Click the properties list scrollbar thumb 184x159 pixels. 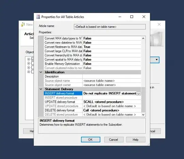[143, 100]
